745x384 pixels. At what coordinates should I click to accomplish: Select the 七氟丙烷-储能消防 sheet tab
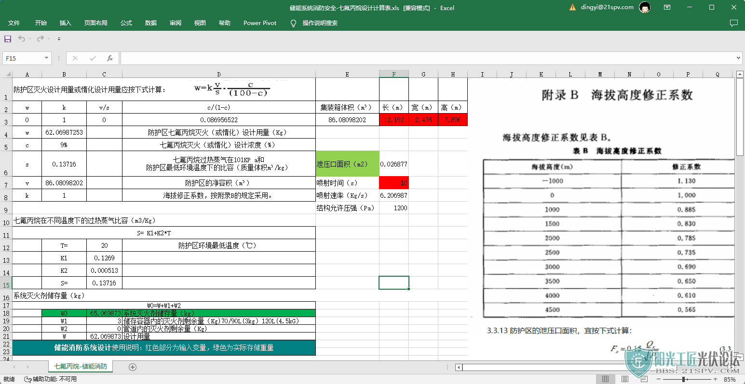(81, 367)
